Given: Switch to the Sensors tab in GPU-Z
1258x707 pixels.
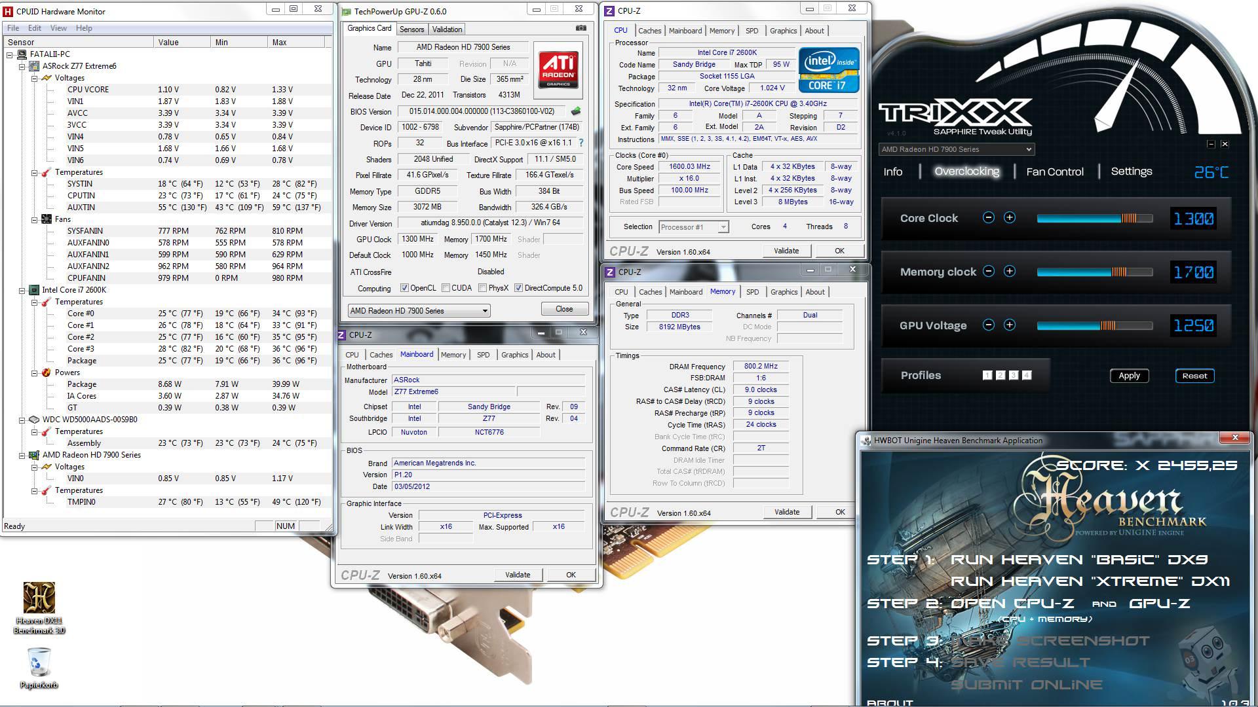Looking at the screenshot, I should coord(411,29).
